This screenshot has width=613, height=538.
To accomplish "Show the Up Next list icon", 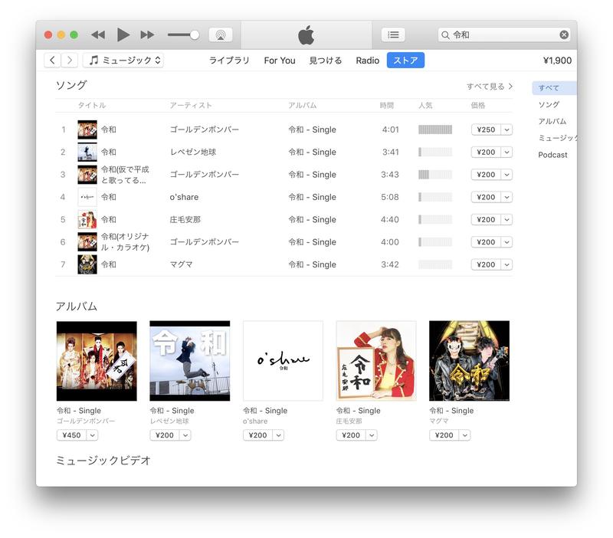I will 393,34.
